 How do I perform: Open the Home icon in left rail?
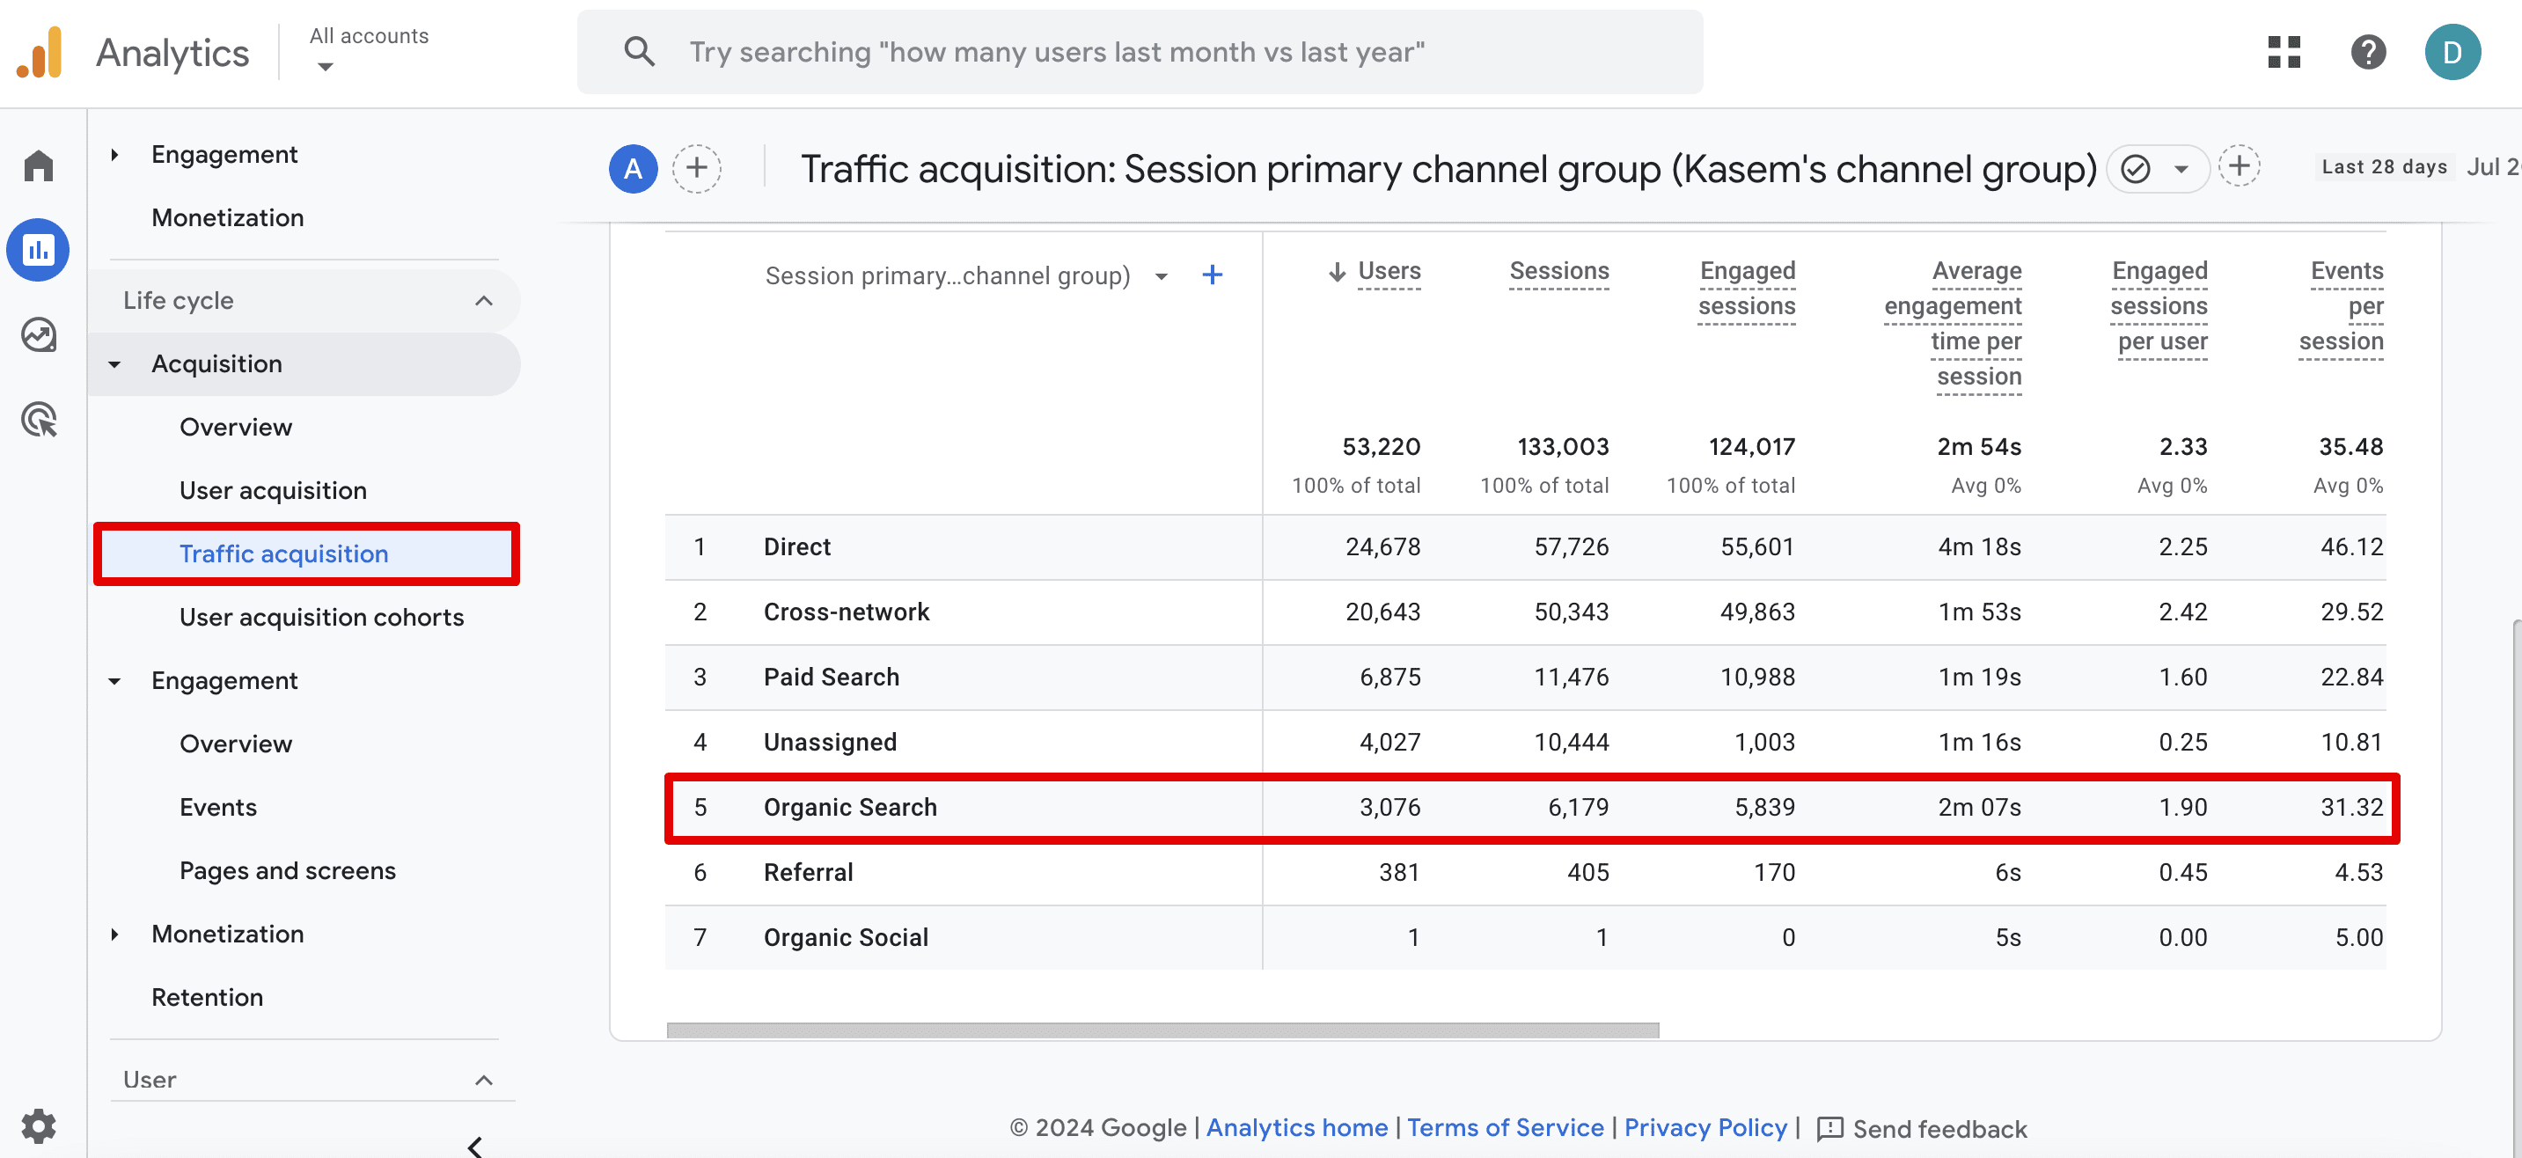38,165
